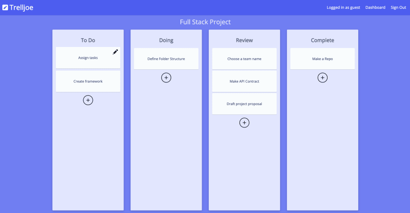Add a card to Review list
This screenshot has width=410, height=213.
point(244,123)
